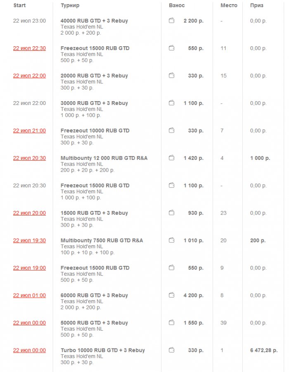Click wallet icon in 30000 RUB GTD row
Screen dimensions: 289x372
(172, 103)
